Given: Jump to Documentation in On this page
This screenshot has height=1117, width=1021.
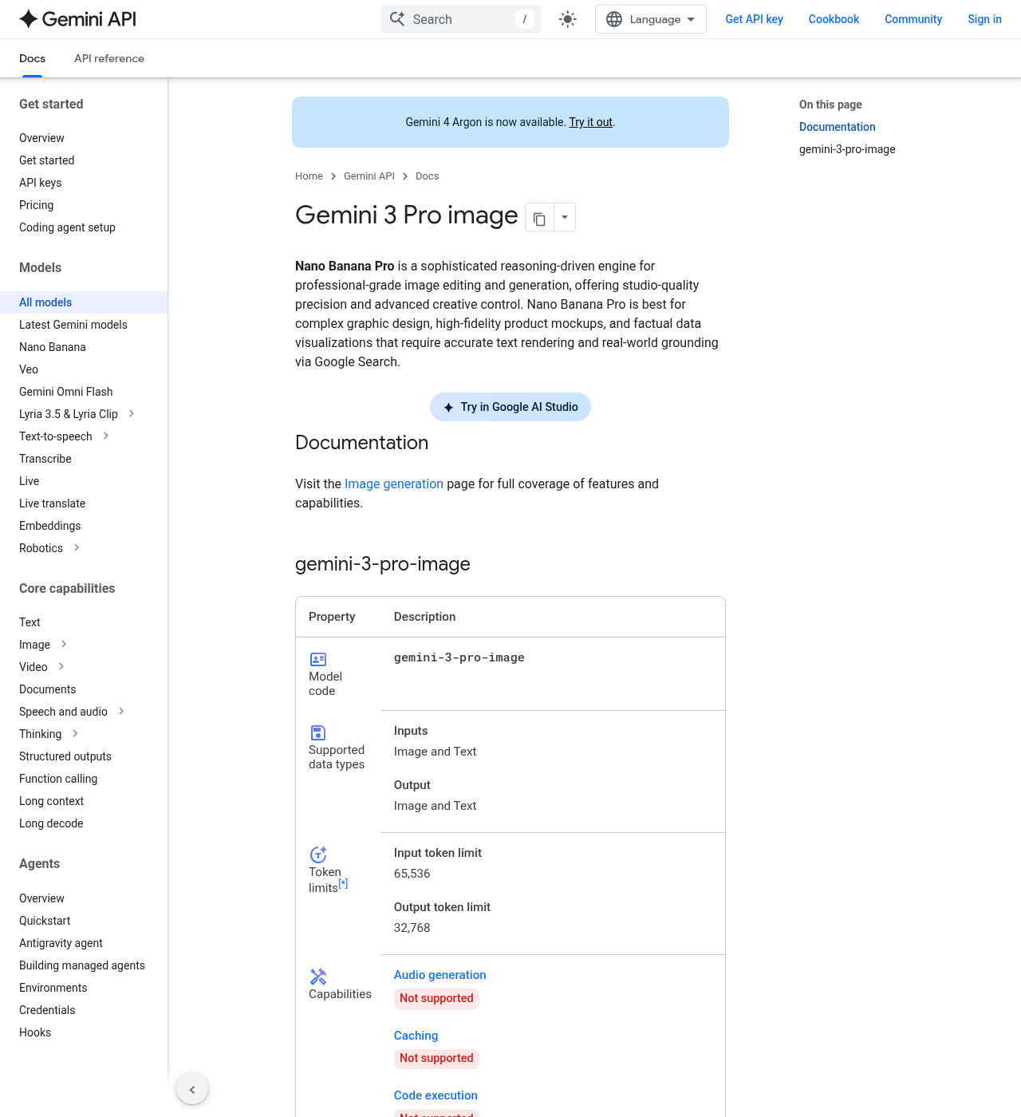Looking at the screenshot, I should 838,127.
